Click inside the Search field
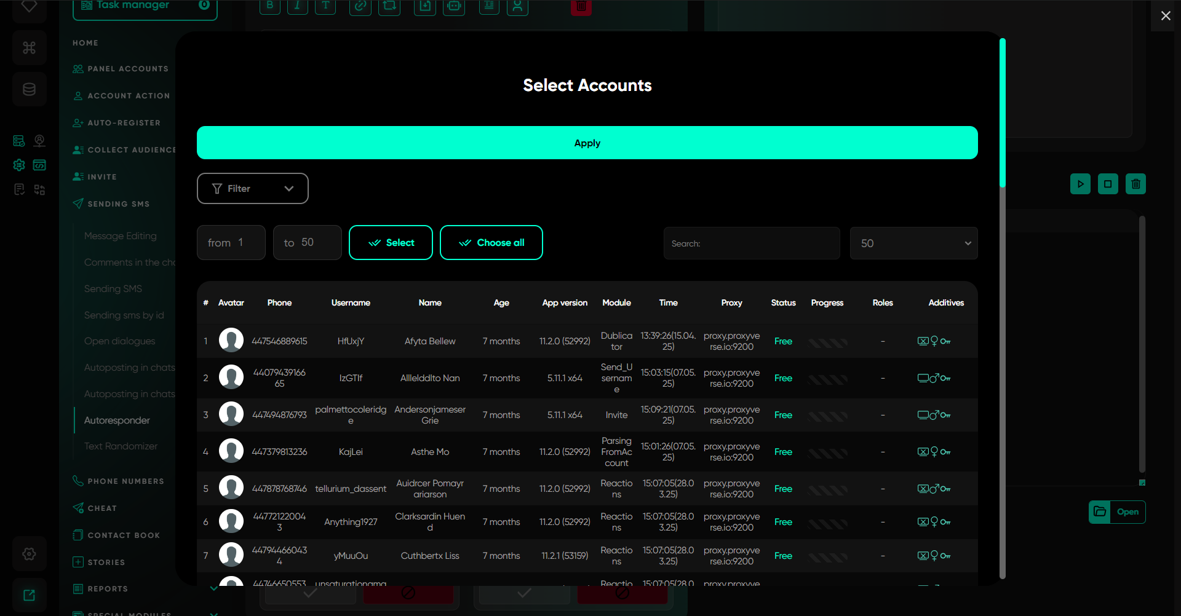The image size is (1181, 616). [x=751, y=243]
